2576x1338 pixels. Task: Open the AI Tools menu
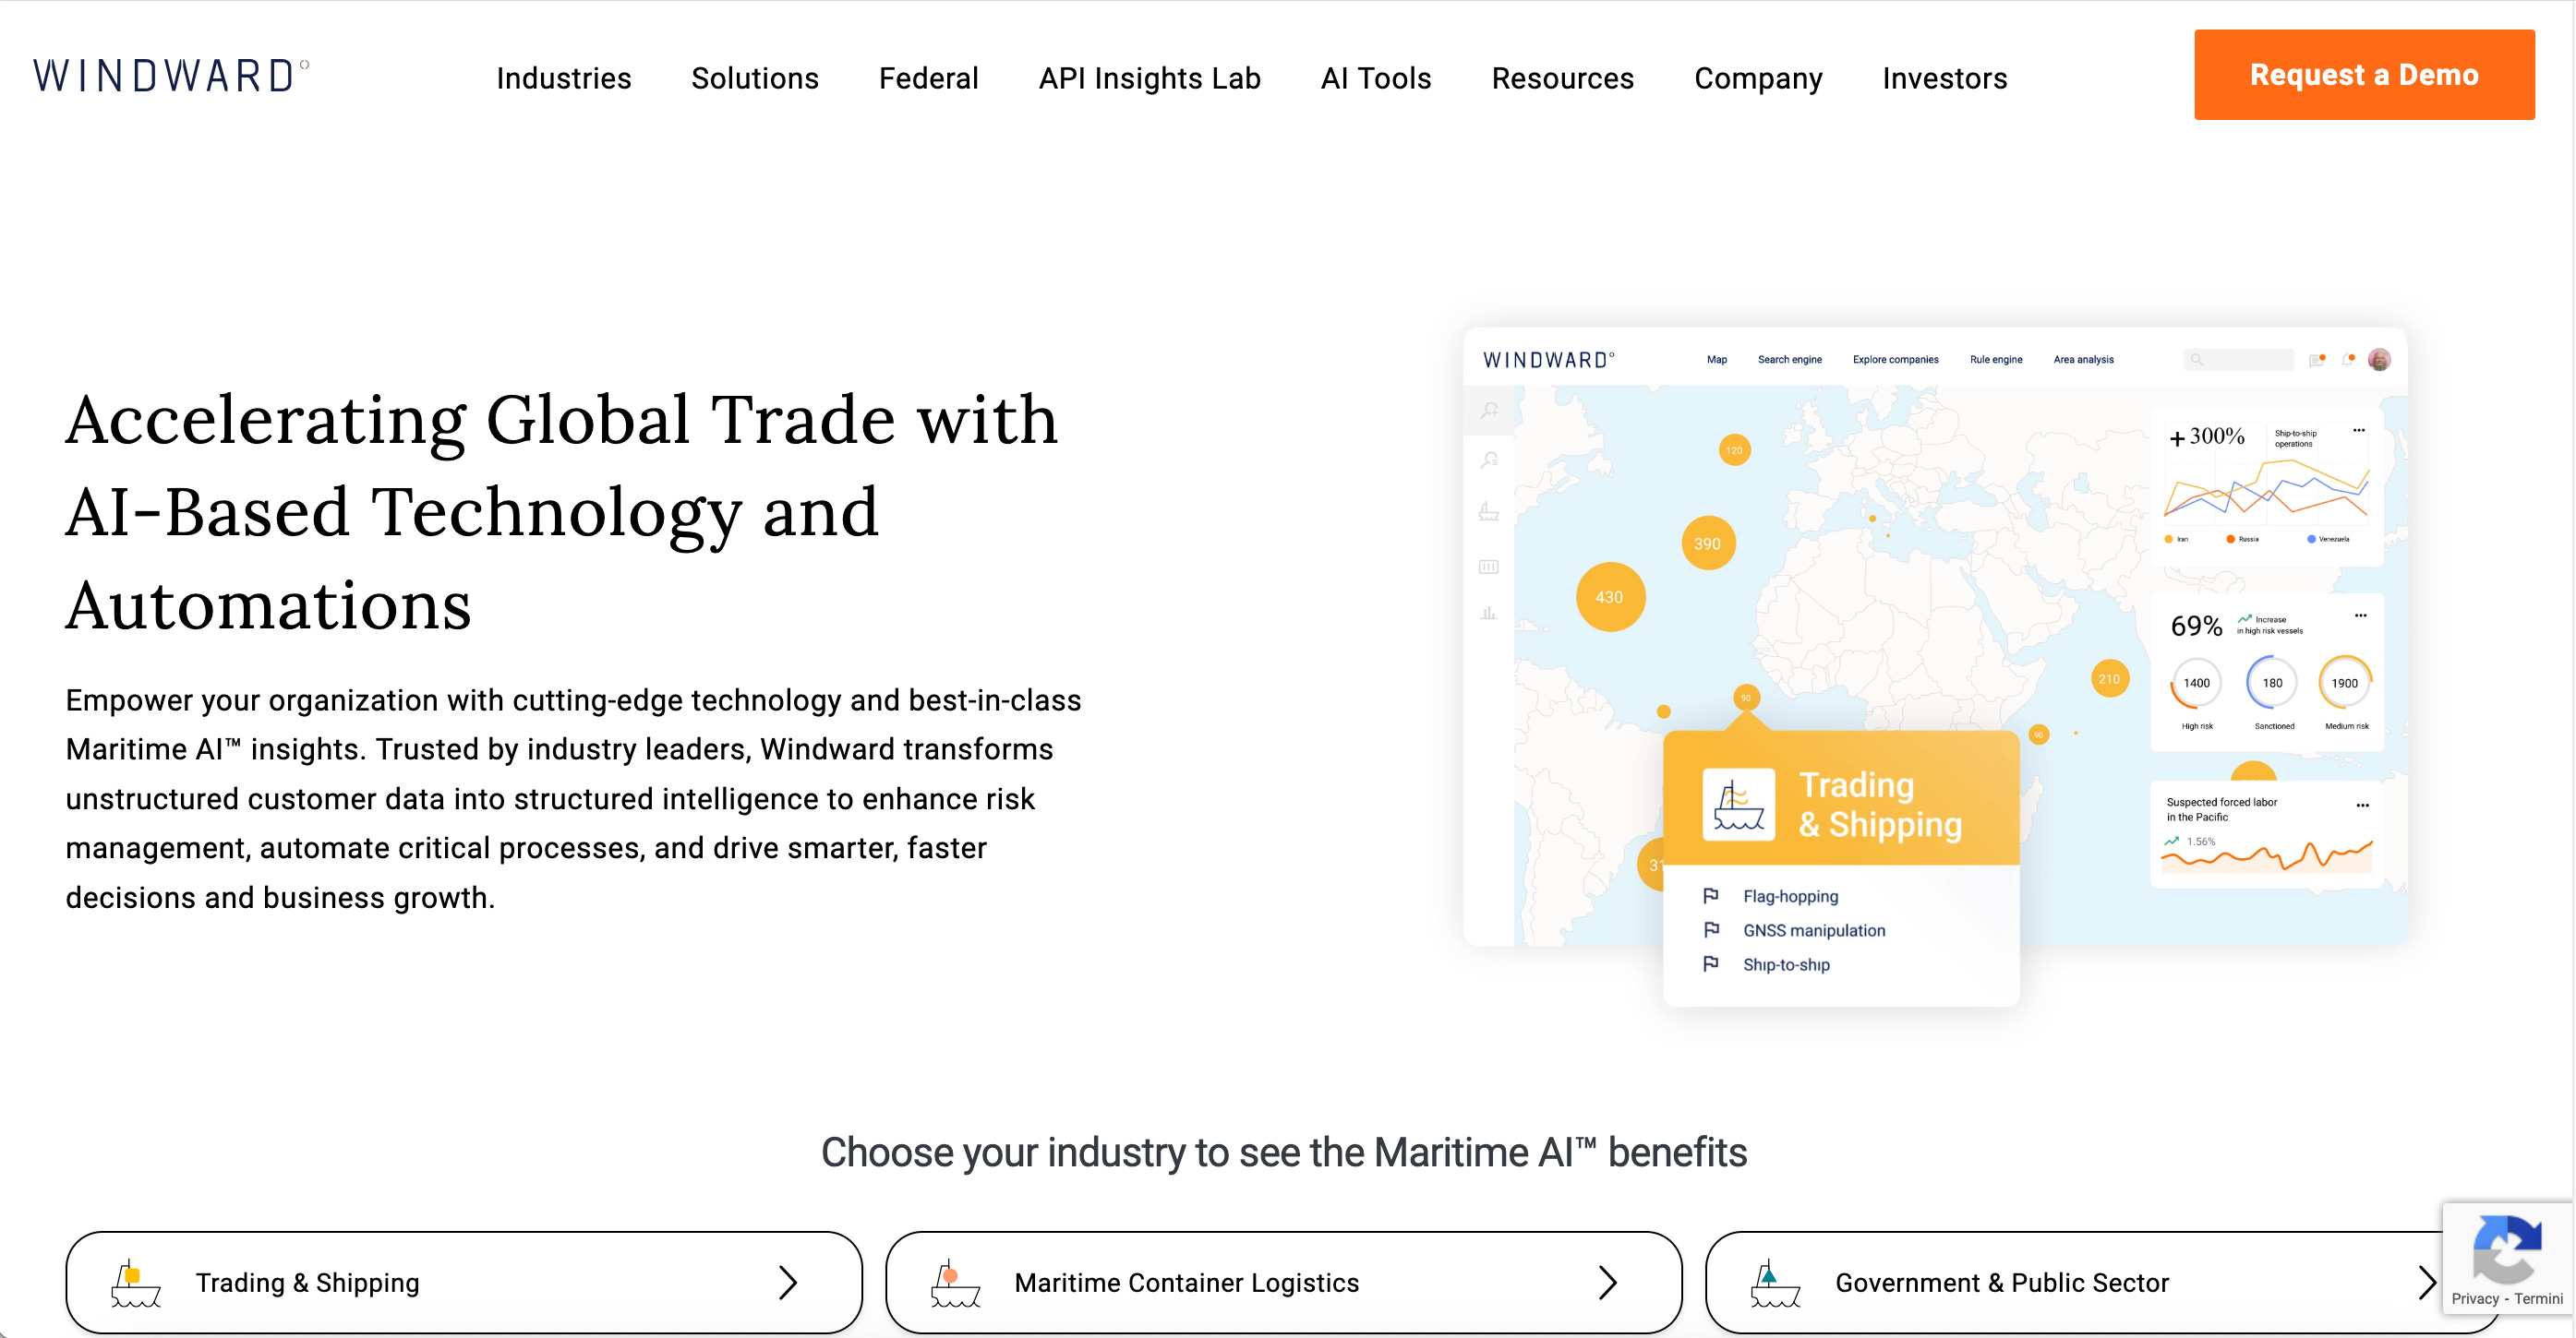1375,78
